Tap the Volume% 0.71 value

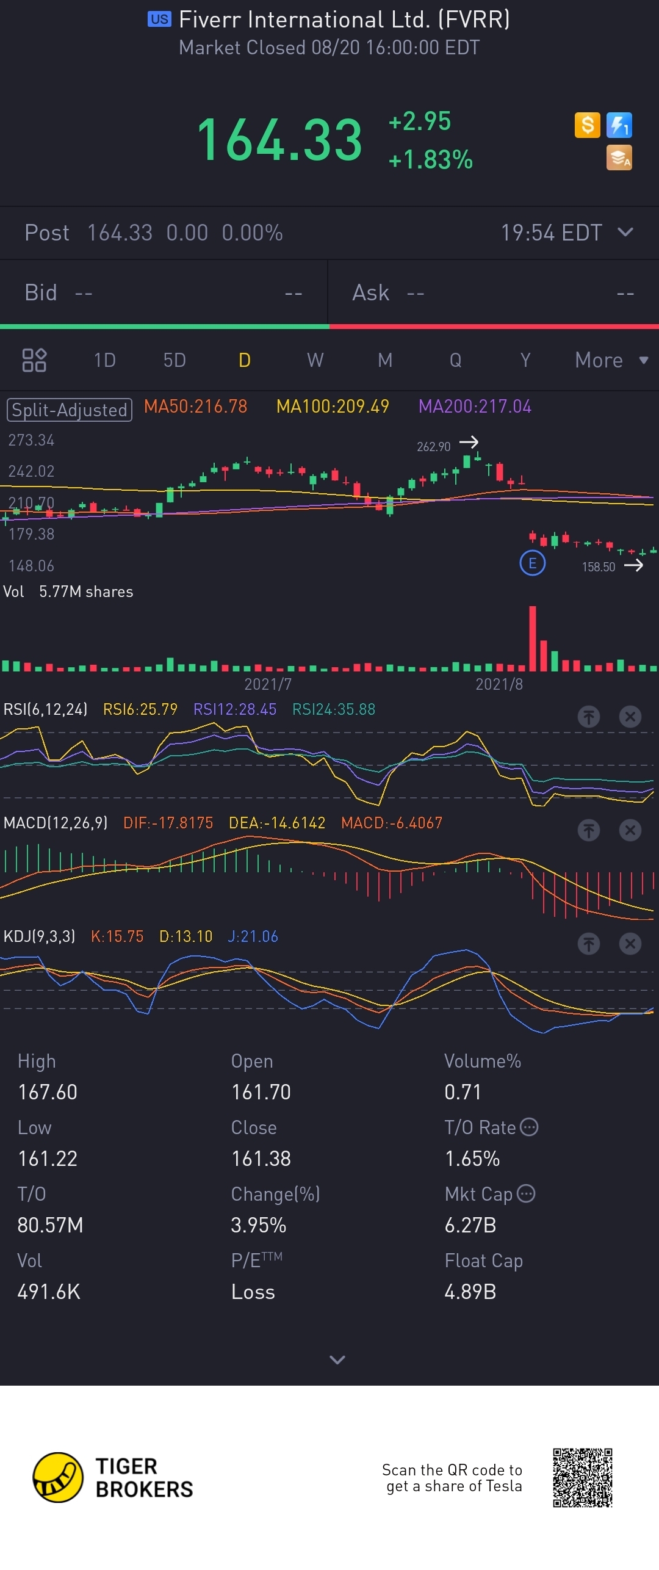[x=463, y=1092]
